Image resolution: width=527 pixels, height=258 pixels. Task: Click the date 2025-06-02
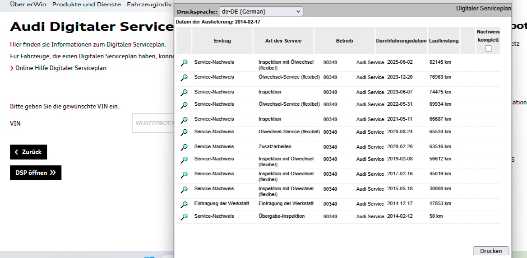tap(400, 62)
